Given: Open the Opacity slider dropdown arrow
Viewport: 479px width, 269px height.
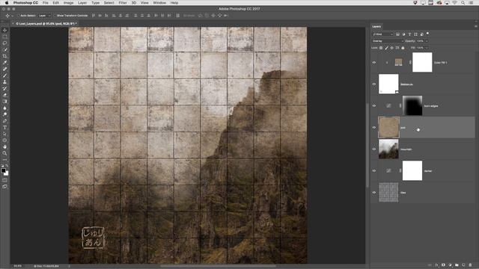Looking at the screenshot, I should pos(427,41).
